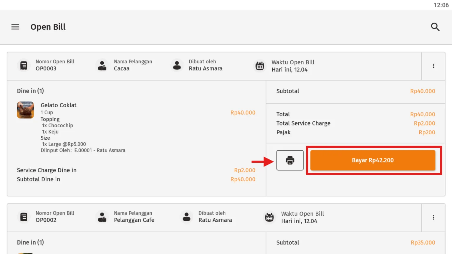Open the Gelato Coklat product thumbnail

pos(25,110)
